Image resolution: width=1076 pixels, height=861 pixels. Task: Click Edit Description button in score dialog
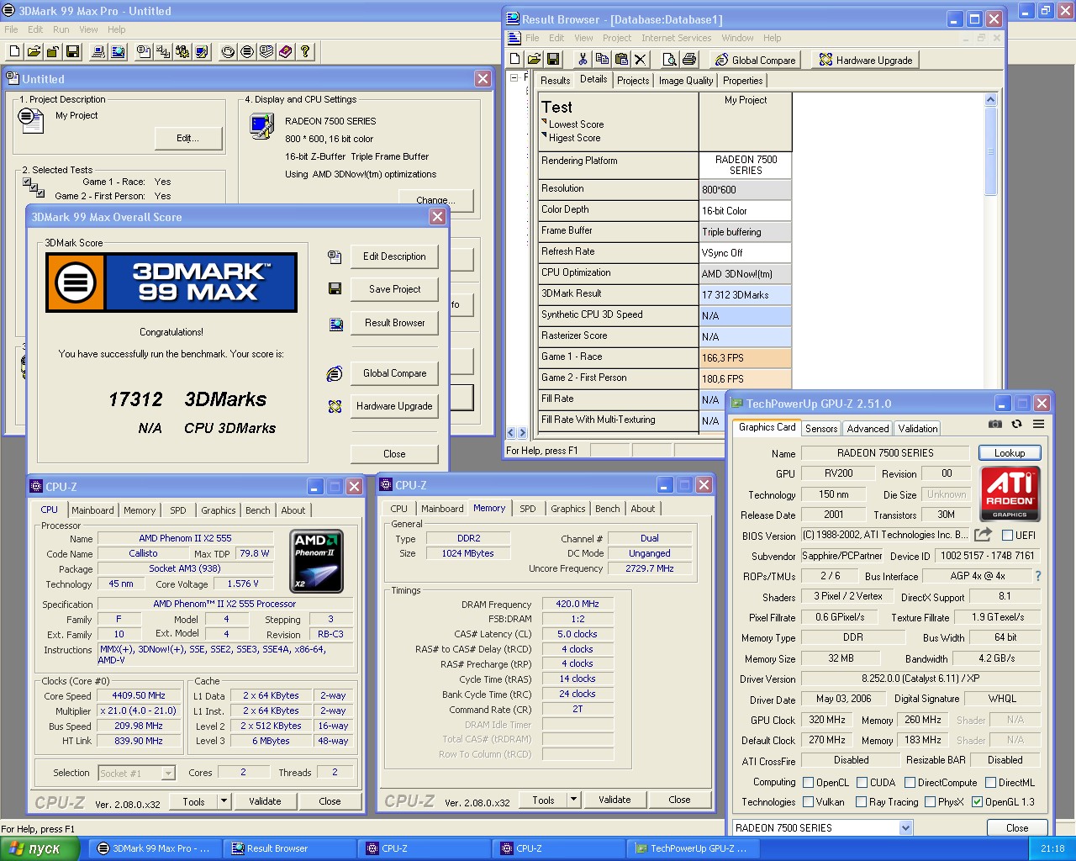click(394, 256)
